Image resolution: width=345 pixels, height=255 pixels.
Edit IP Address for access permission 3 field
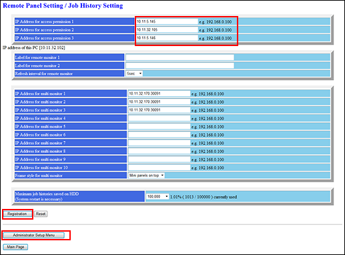[167, 38]
